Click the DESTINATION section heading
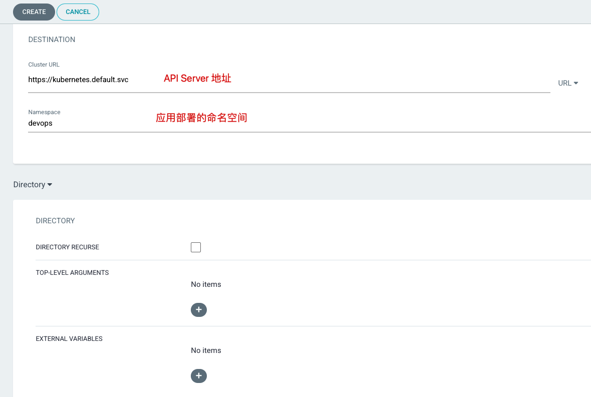The width and height of the screenshot is (591, 397). point(52,40)
